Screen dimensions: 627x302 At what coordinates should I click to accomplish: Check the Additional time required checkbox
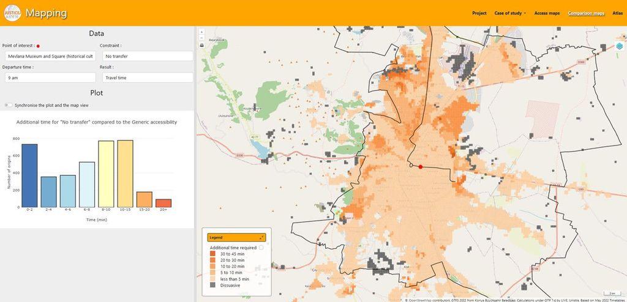coord(261,248)
